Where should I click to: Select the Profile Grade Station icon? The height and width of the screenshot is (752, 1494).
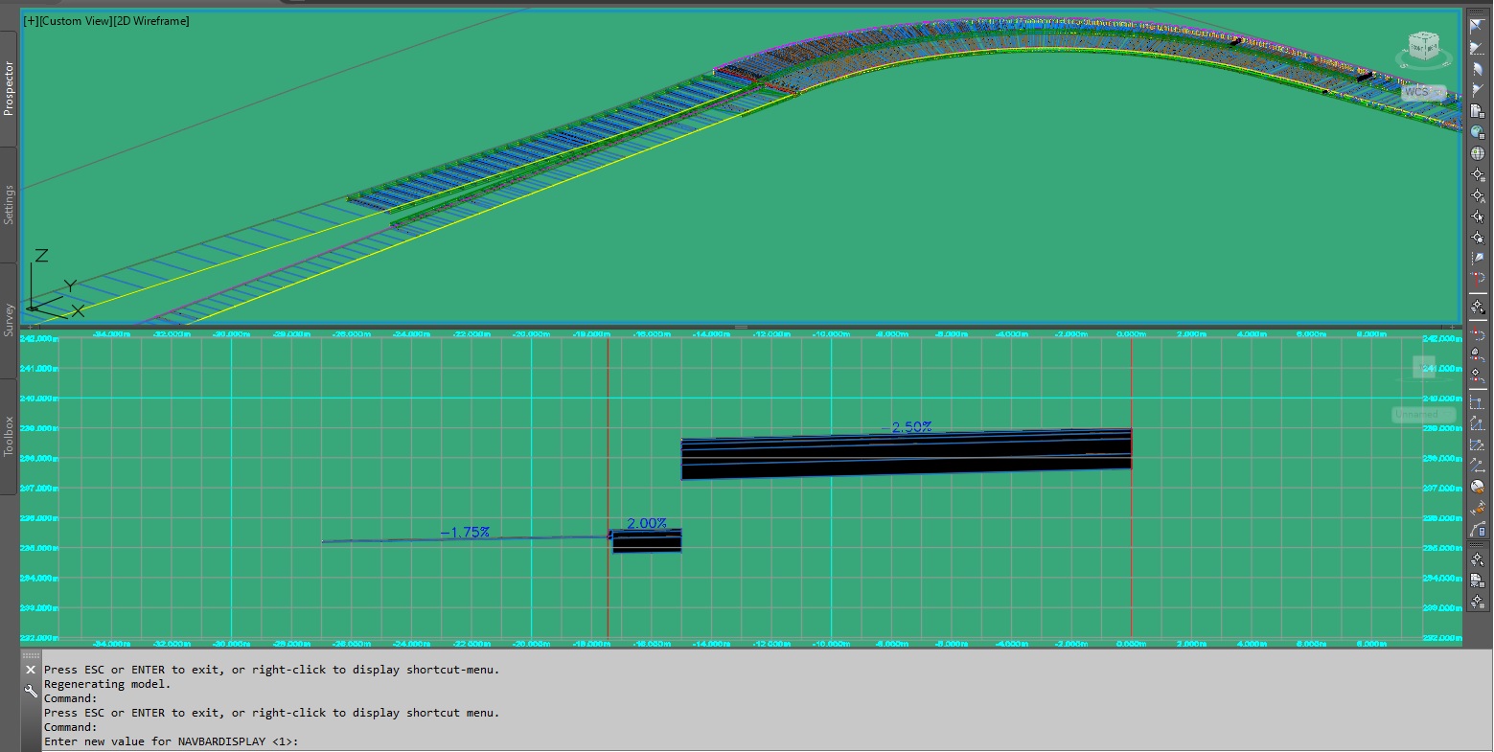click(x=1478, y=423)
